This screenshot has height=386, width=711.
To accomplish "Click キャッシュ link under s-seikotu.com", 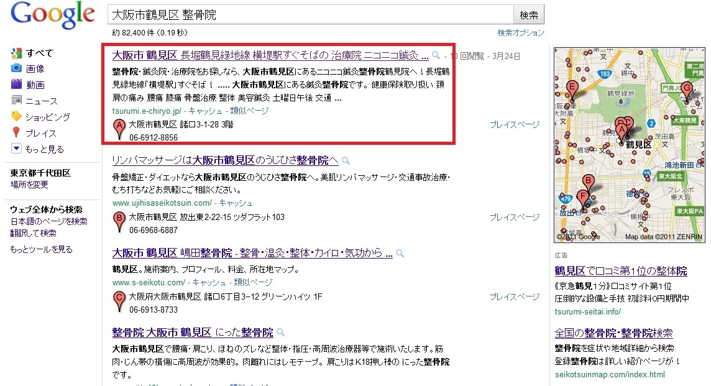I will pyautogui.click(x=209, y=283).
